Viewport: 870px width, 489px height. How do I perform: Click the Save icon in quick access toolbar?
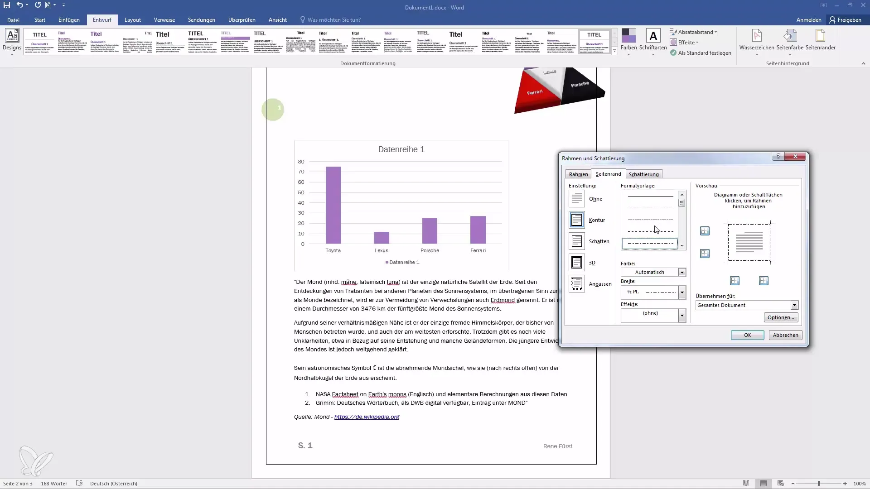[x=7, y=5]
